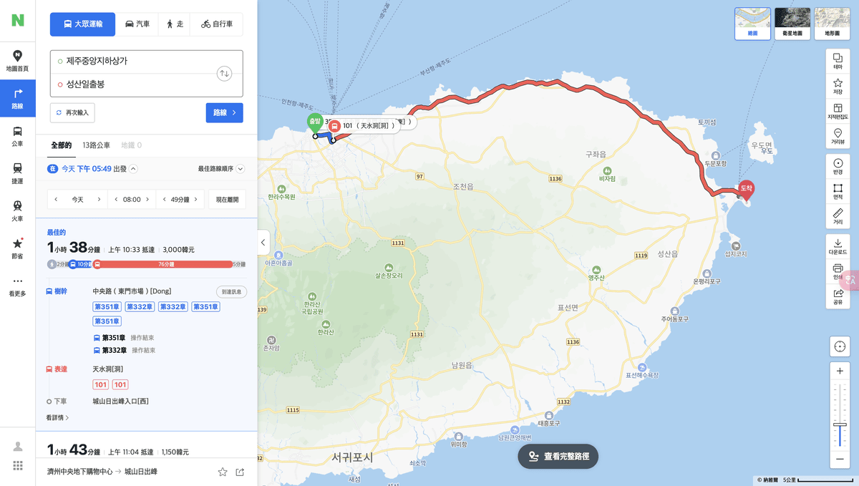The height and width of the screenshot is (486, 859).
Task: Open 公車 bus section in sidebar
Action: point(17,136)
